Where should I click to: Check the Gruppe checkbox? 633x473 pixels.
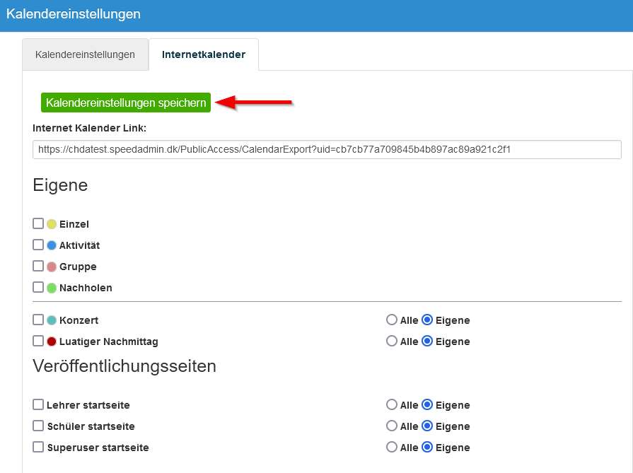point(38,266)
